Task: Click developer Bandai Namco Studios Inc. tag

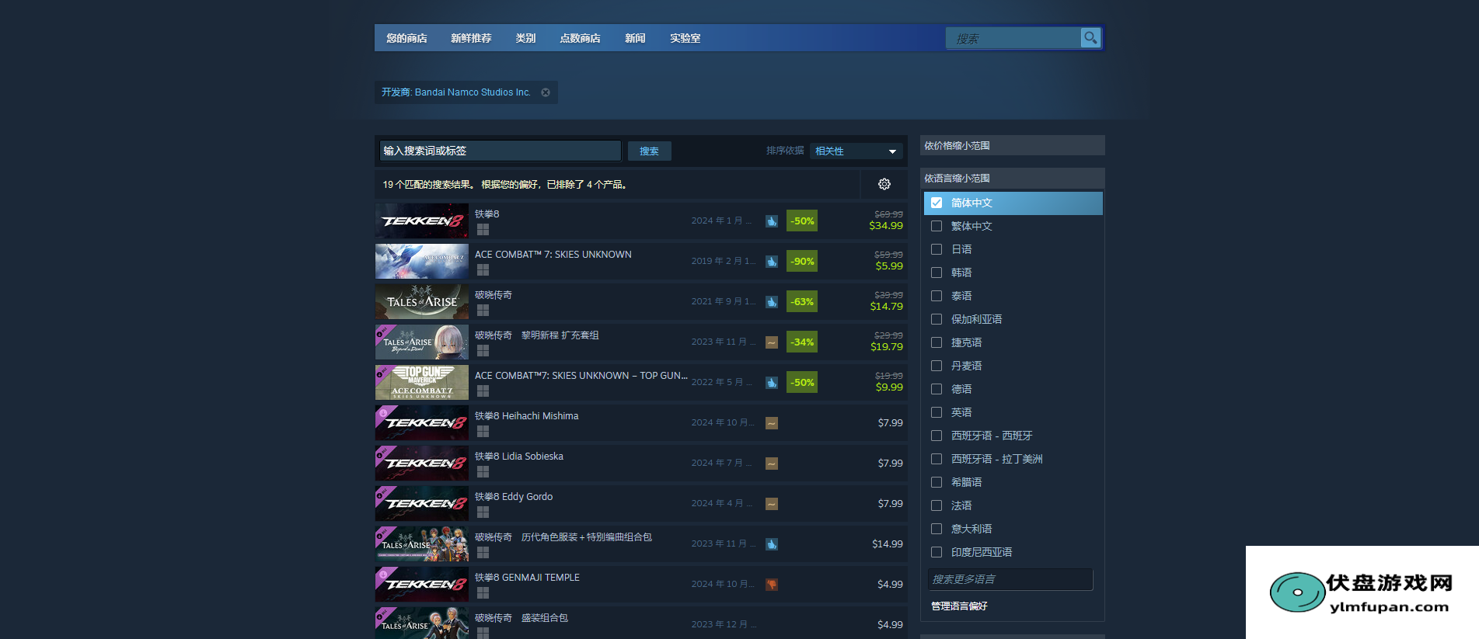Action: pyautogui.click(x=473, y=92)
